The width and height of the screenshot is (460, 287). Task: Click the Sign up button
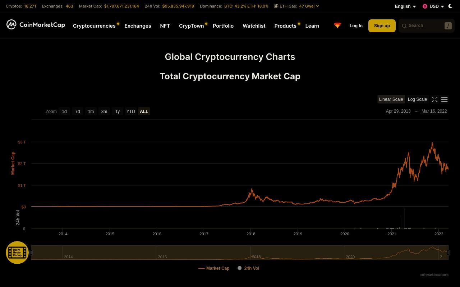coord(382,26)
